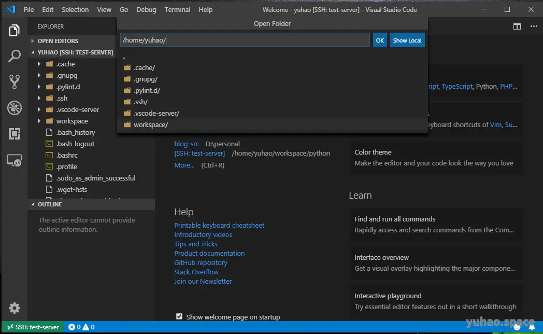Open the File menu

28,10
